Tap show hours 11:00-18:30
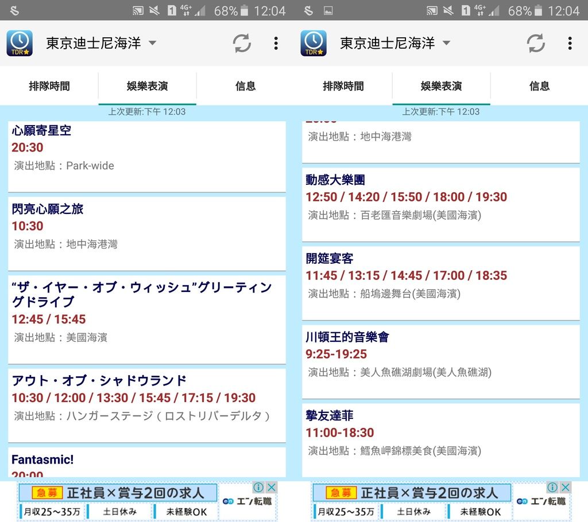The width and height of the screenshot is (588, 522). pos(340,433)
